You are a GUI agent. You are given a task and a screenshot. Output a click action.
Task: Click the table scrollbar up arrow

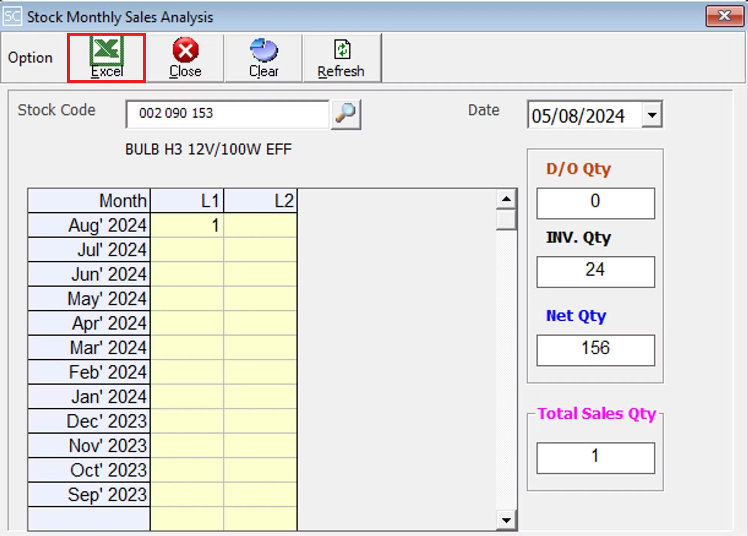(506, 199)
